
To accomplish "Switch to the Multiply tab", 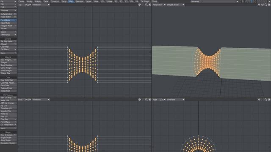I will pos(38,1).
